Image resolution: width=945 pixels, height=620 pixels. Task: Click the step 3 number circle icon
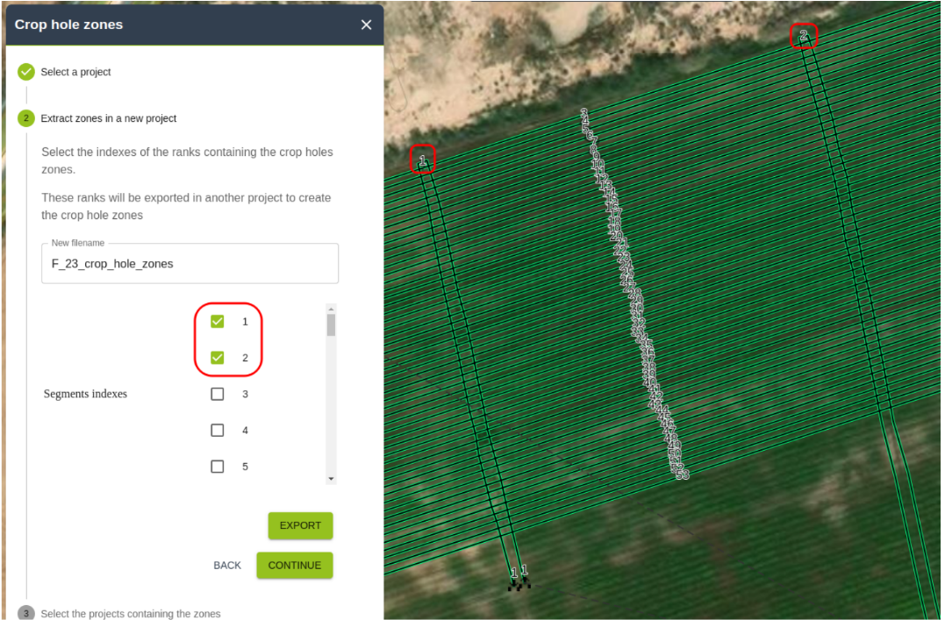click(26, 613)
